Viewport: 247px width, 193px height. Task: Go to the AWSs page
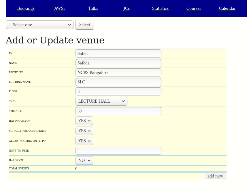click(x=60, y=8)
